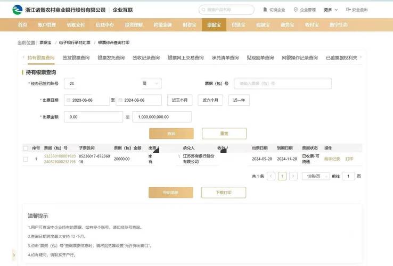The image size is (393, 266).
Task: Open the 投资理财 nav menu item
Action: (134, 24)
